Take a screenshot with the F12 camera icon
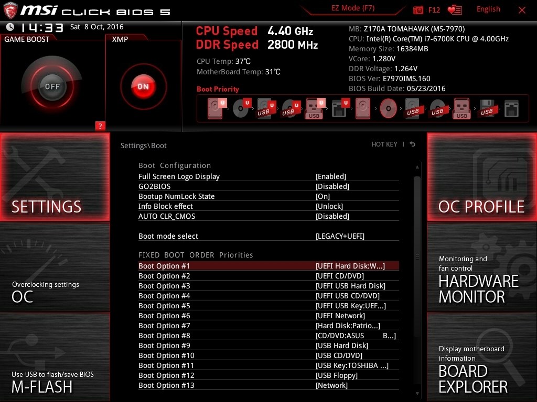This screenshot has width=537, height=402. pyautogui.click(x=418, y=10)
